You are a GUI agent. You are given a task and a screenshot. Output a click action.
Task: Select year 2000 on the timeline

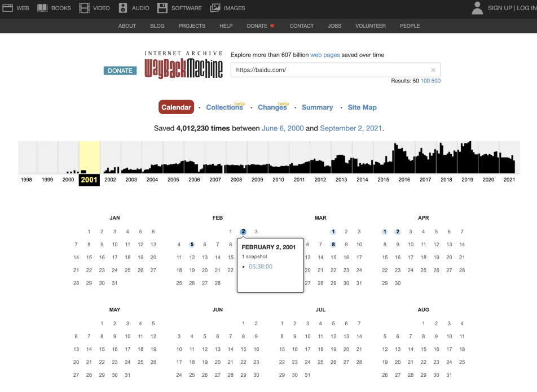68,180
